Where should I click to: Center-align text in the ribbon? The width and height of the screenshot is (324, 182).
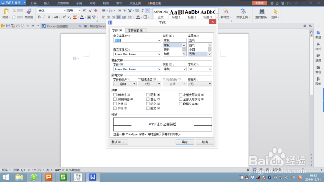point(109,17)
